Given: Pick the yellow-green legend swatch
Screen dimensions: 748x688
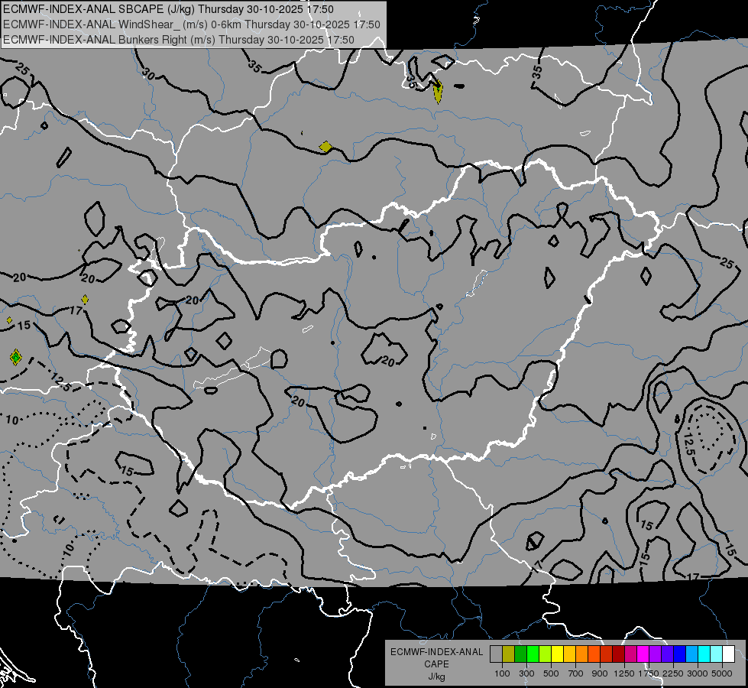Looking at the screenshot, I should click(x=546, y=654).
